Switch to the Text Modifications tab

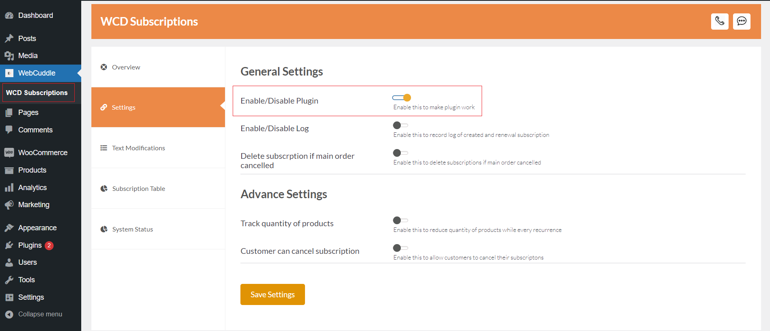[x=158, y=148]
